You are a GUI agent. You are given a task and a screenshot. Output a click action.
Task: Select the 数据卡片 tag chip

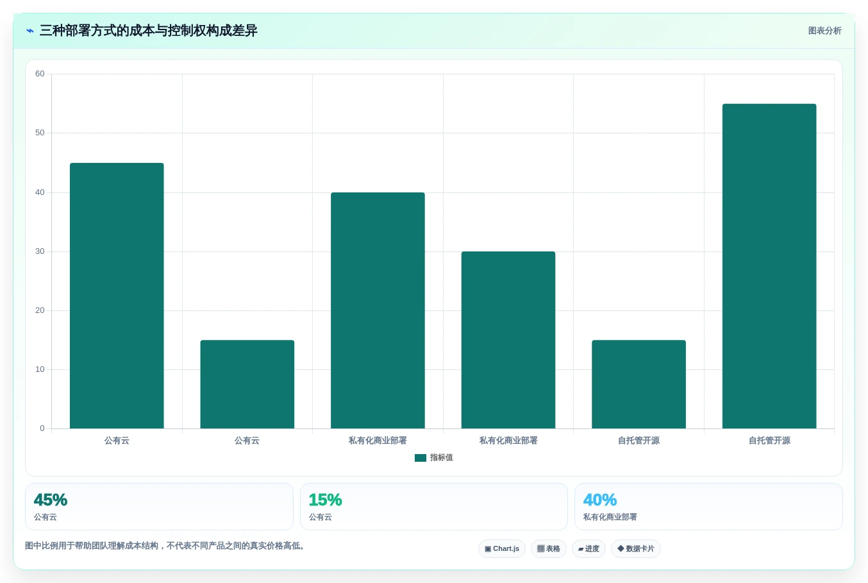click(x=636, y=549)
